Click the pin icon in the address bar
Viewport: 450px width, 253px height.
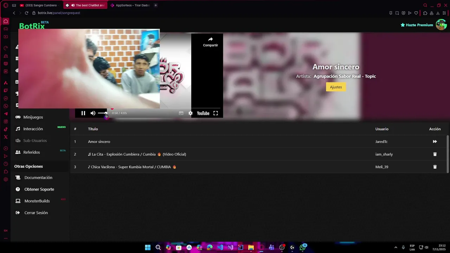pos(391,13)
